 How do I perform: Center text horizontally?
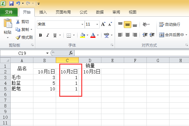(128, 35)
